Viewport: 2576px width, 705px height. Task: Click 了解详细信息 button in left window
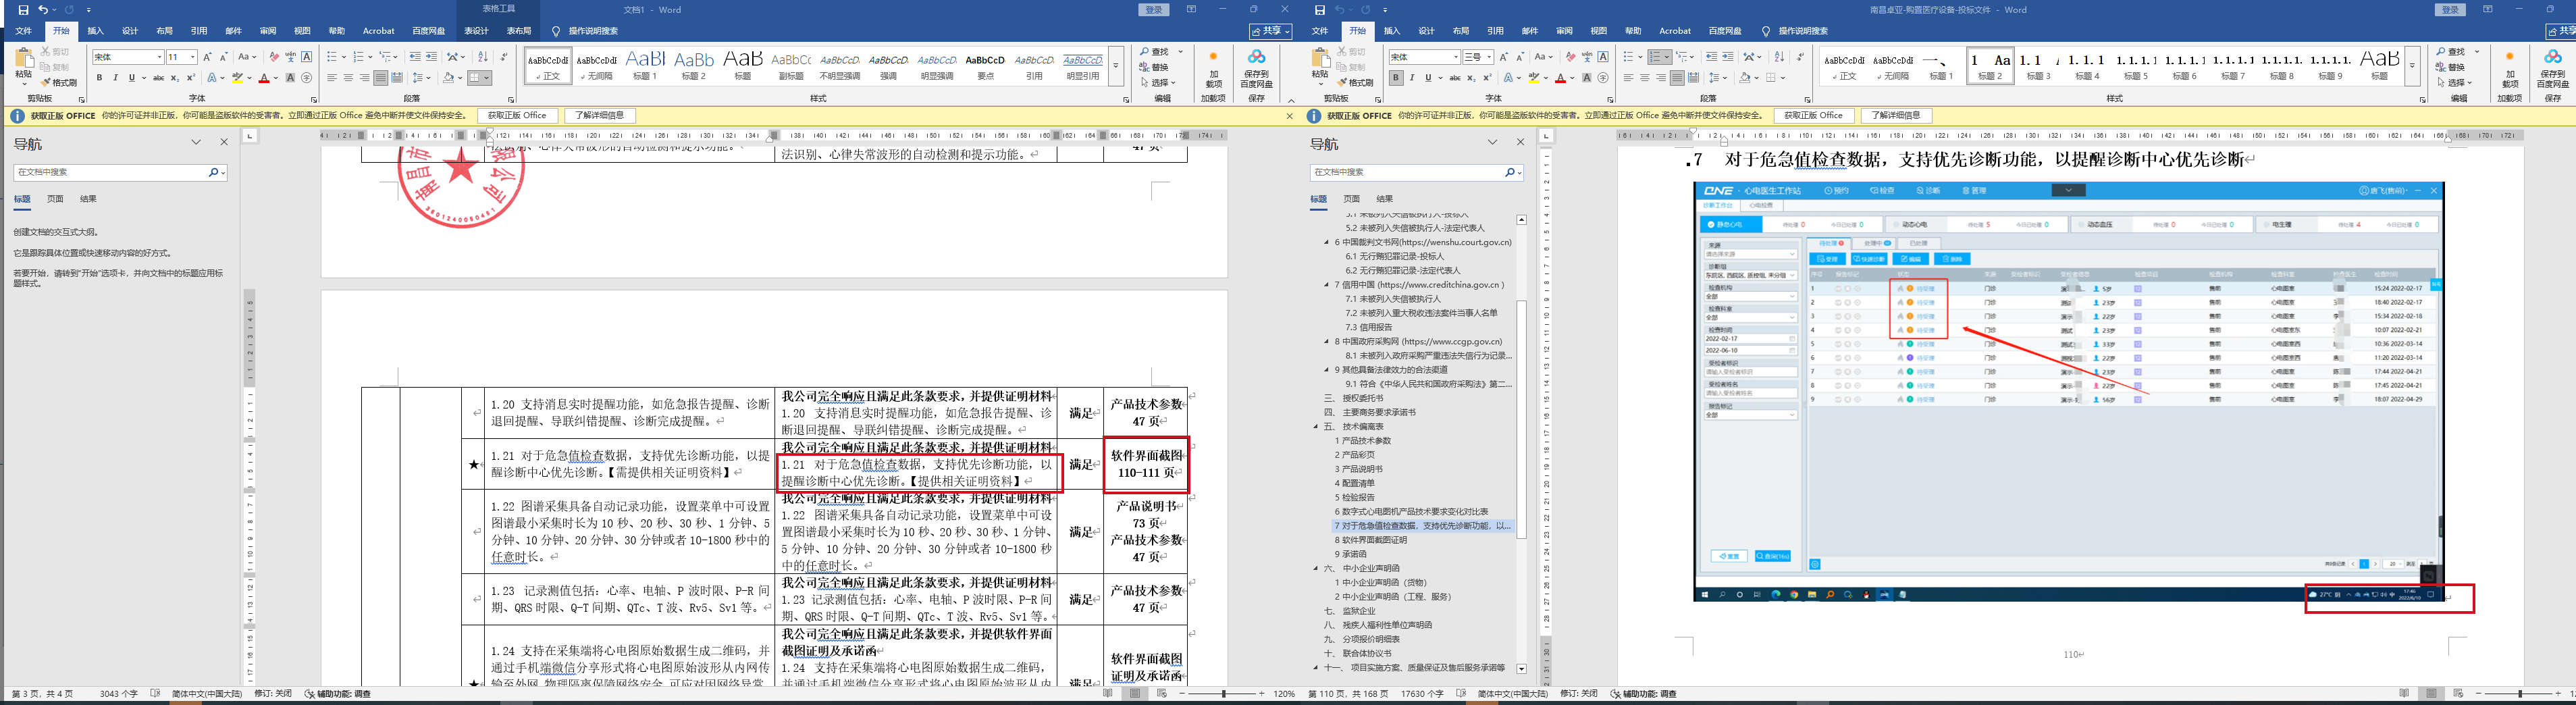[599, 116]
